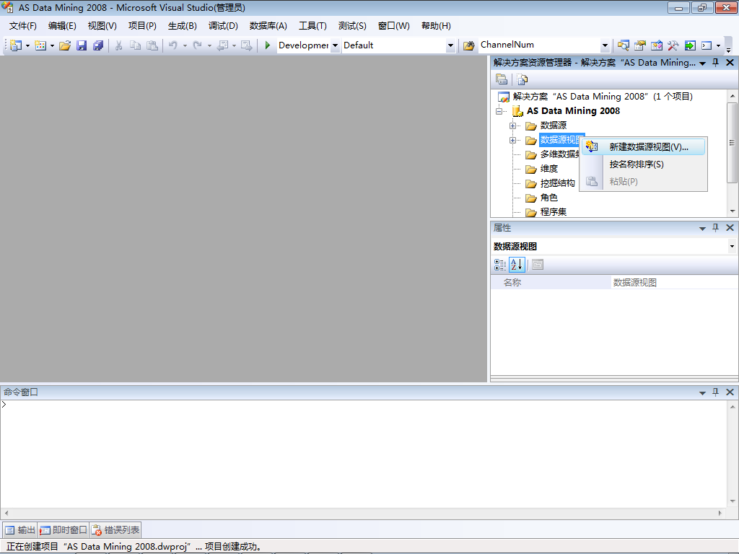The image size is (739, 554).
Task: Click the green Start Debugging arrow
Action: 267,45
